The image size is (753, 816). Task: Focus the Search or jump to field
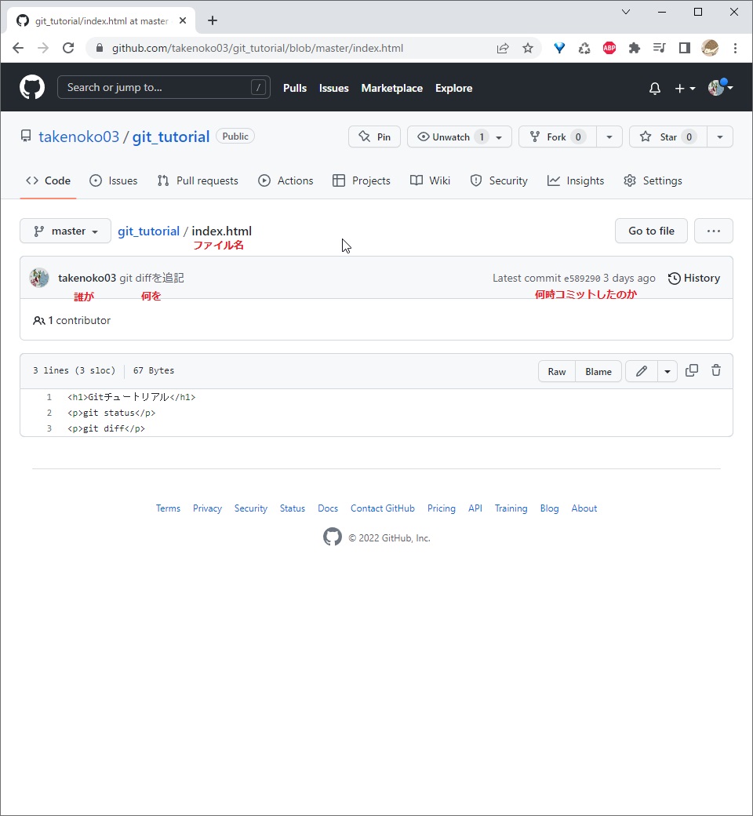click(163, 87)
